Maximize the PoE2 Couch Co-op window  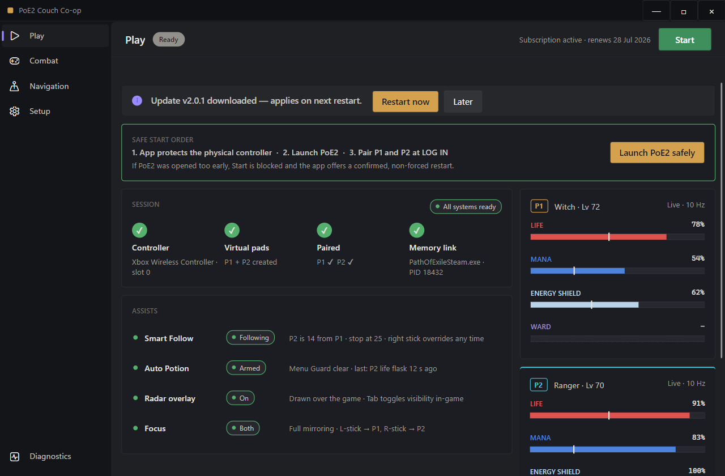684,11
